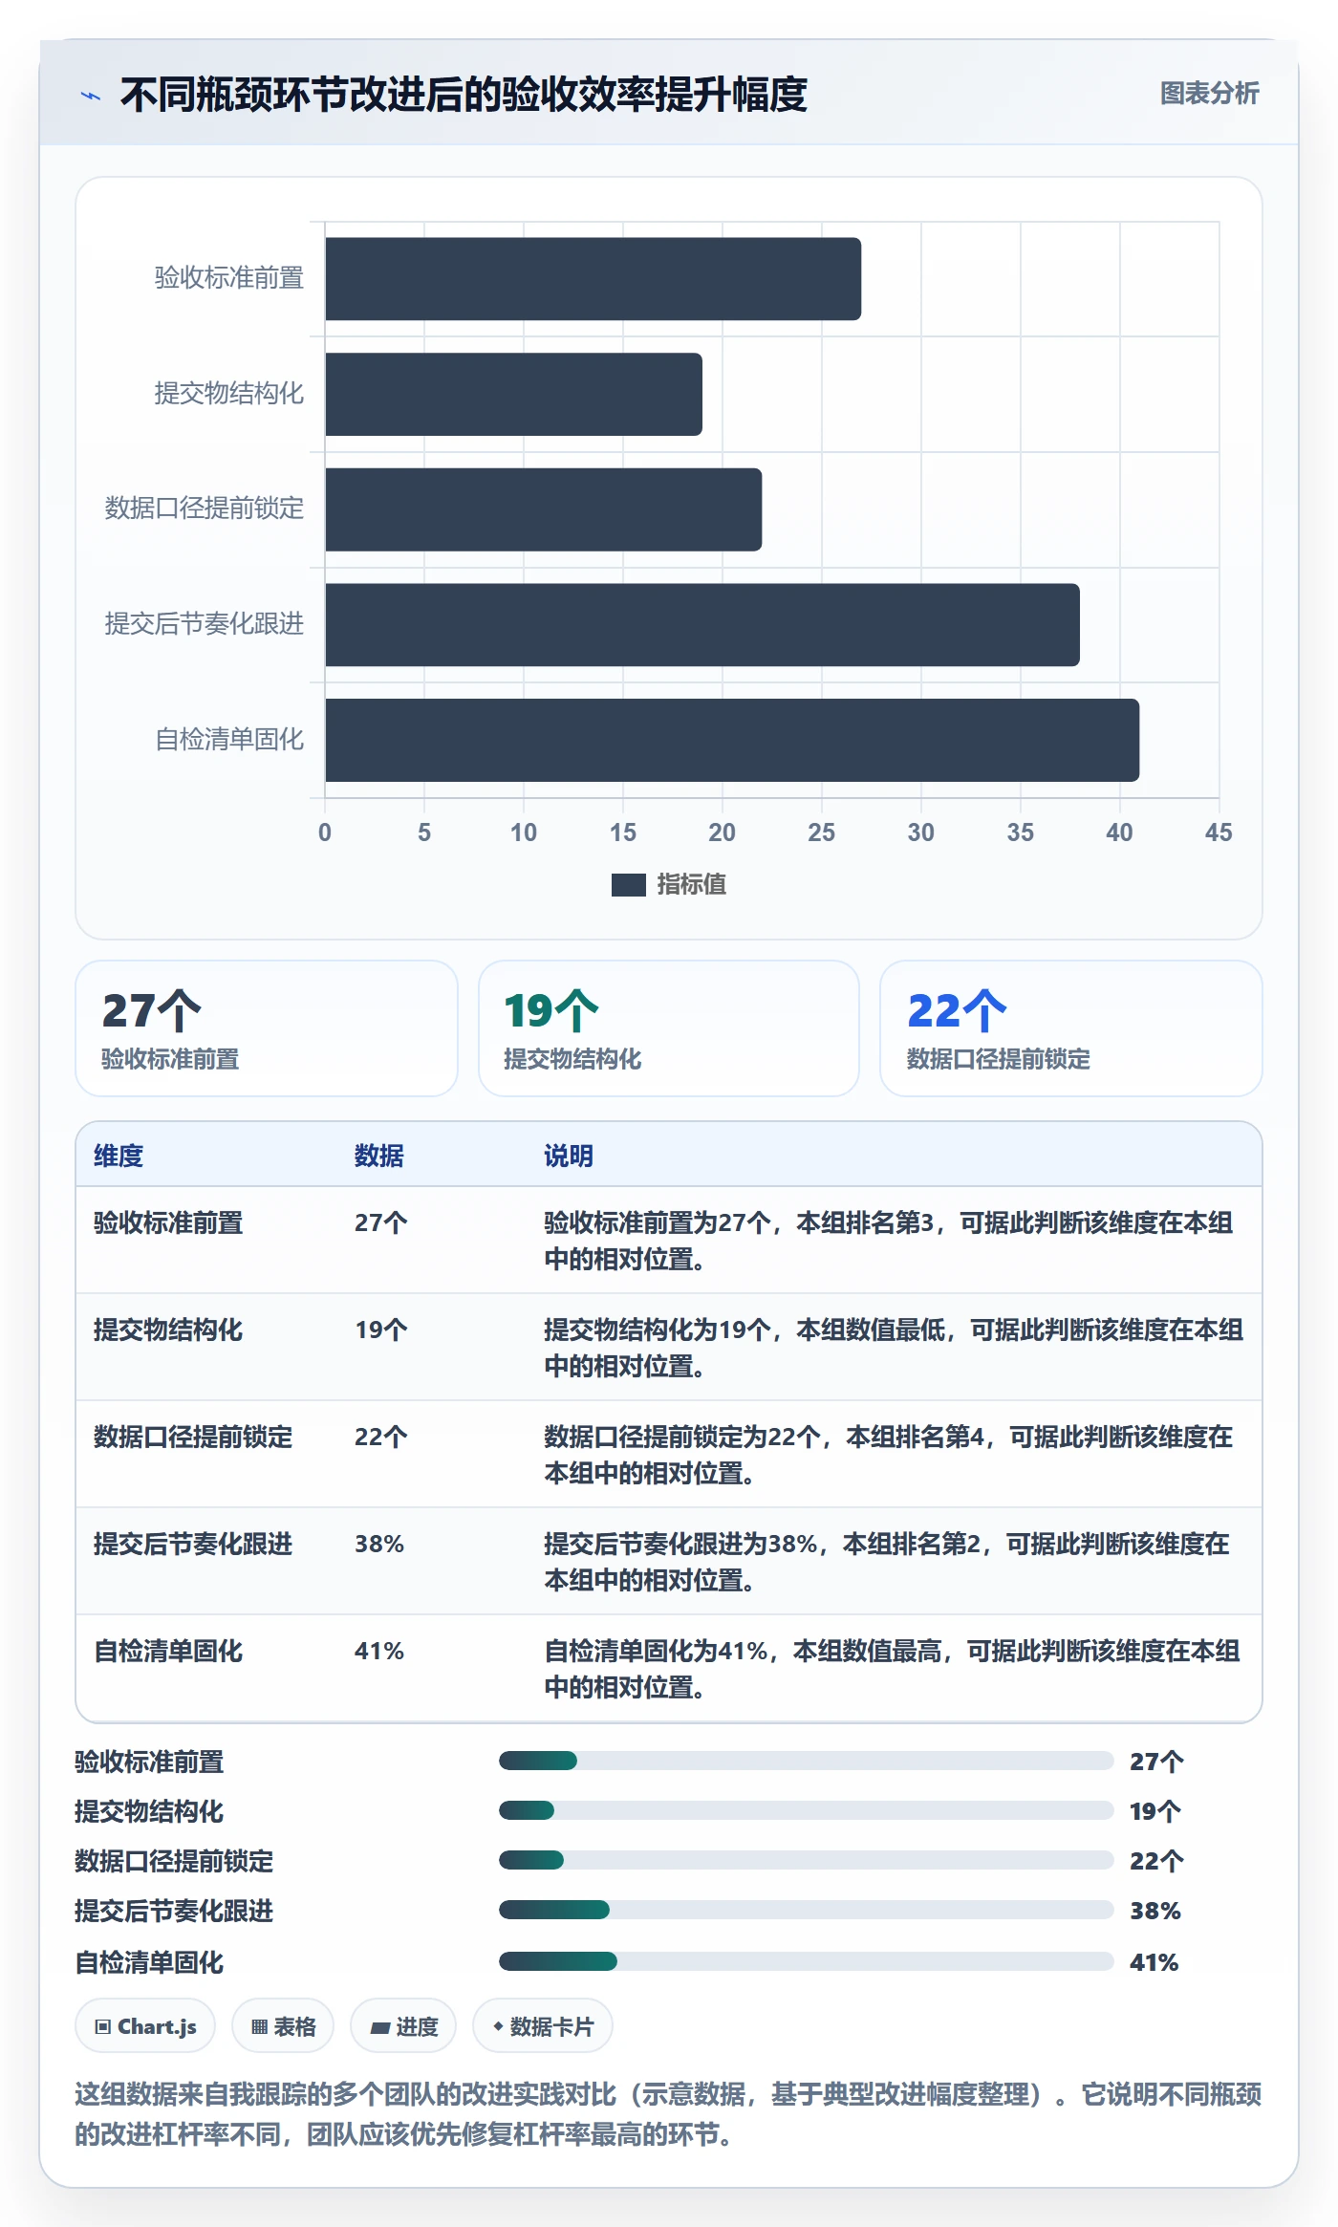
Task: Click the lightning icon beside the title
Action: point(91,96)
